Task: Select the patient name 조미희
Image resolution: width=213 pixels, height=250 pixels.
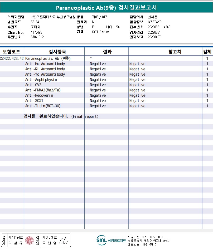Action: pos(35,27)
